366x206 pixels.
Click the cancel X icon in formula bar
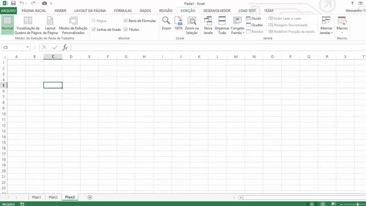[44, 47]
